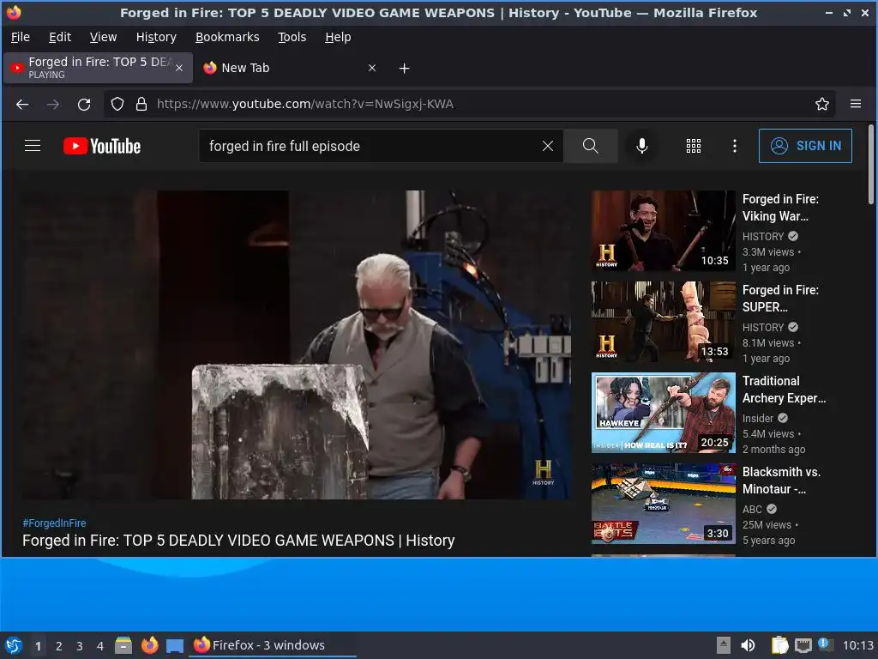Visit the Insider channel name

758,418
